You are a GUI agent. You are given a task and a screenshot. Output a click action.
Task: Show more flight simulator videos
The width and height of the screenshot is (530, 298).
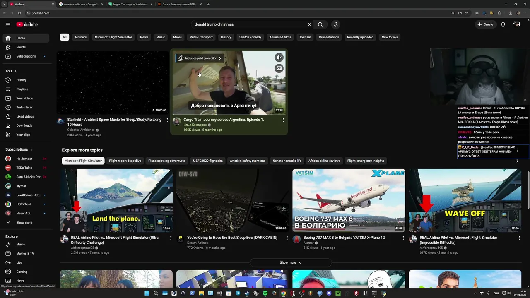(291, 263)
